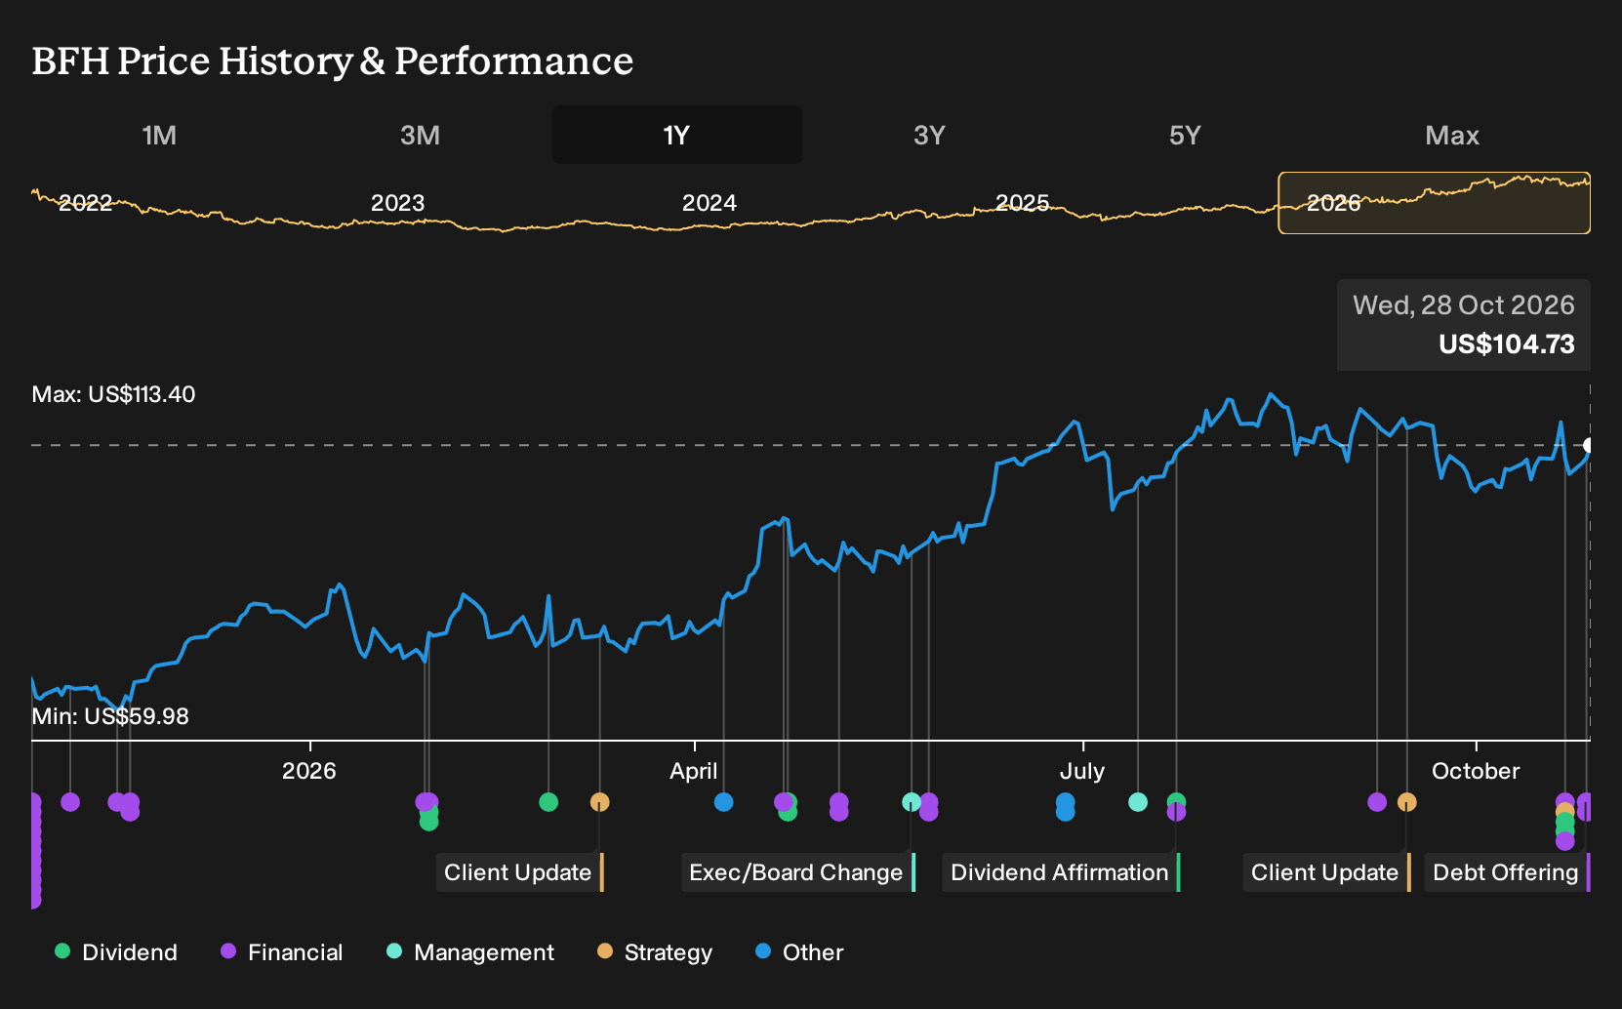Click the blue Other marker at July
Image resolution: width=1622 pixels, height=1009 pixels.
tap(1065, 802)
